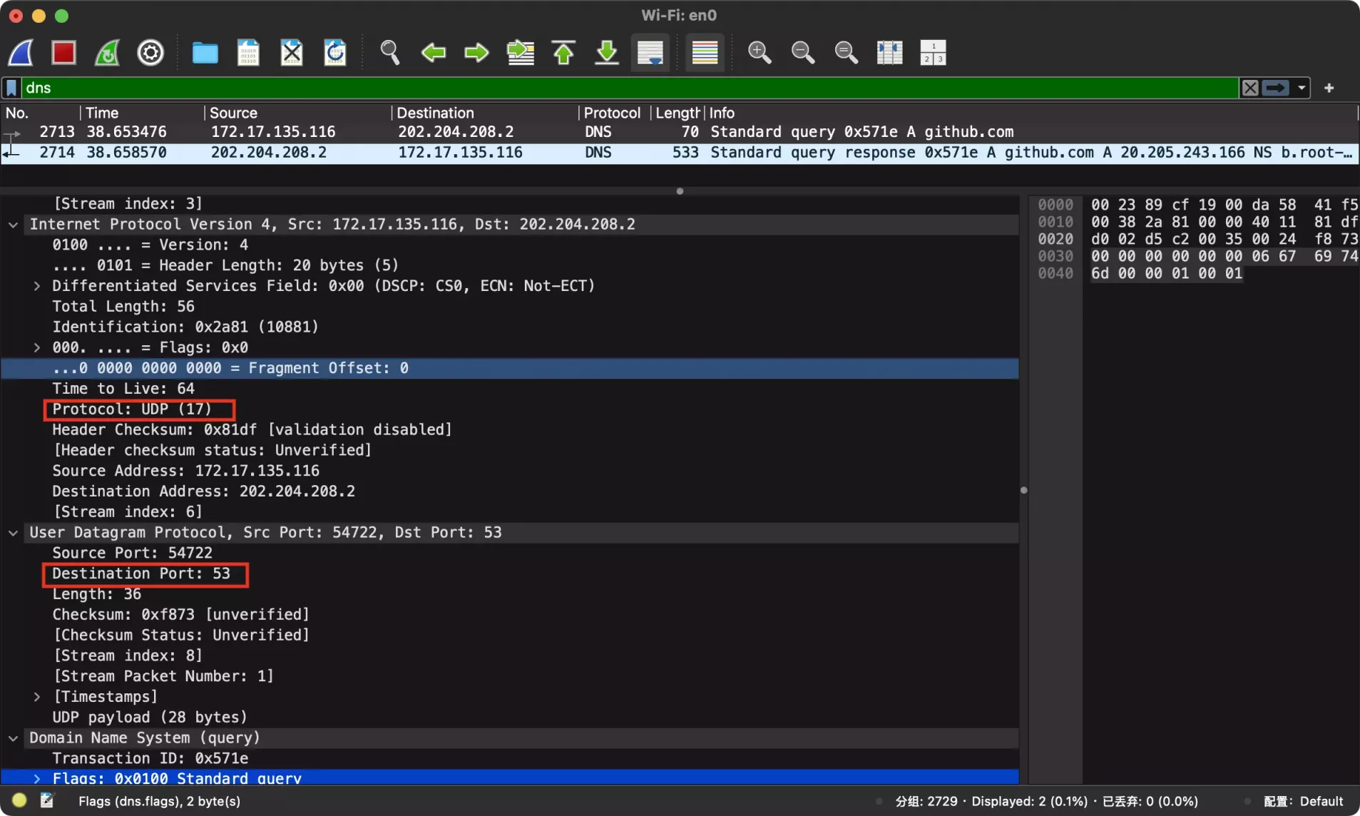Image resolution: width=1360 pixels, height=816 pixels.
Task: Sort packets by No. column
Action: coord(40,113)
